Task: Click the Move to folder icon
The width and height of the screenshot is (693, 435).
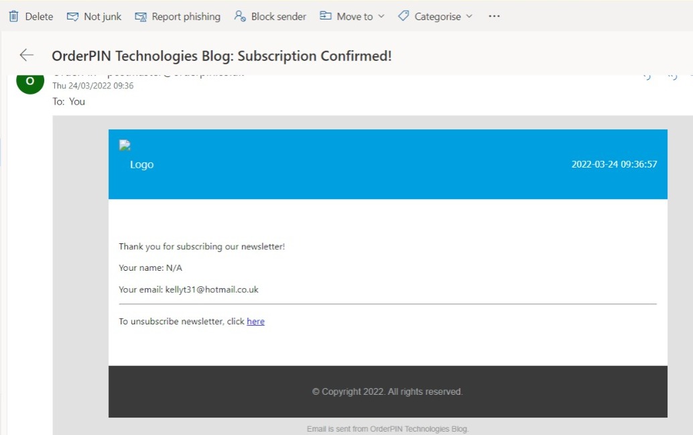Action: [x=326, y=16]
